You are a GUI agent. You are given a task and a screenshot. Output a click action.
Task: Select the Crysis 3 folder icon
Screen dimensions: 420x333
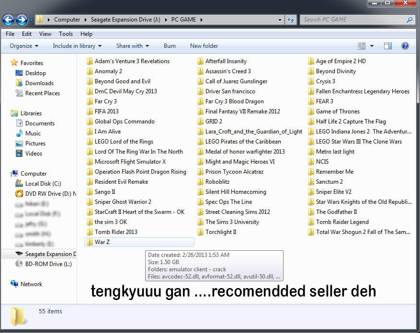click(311, 81)
